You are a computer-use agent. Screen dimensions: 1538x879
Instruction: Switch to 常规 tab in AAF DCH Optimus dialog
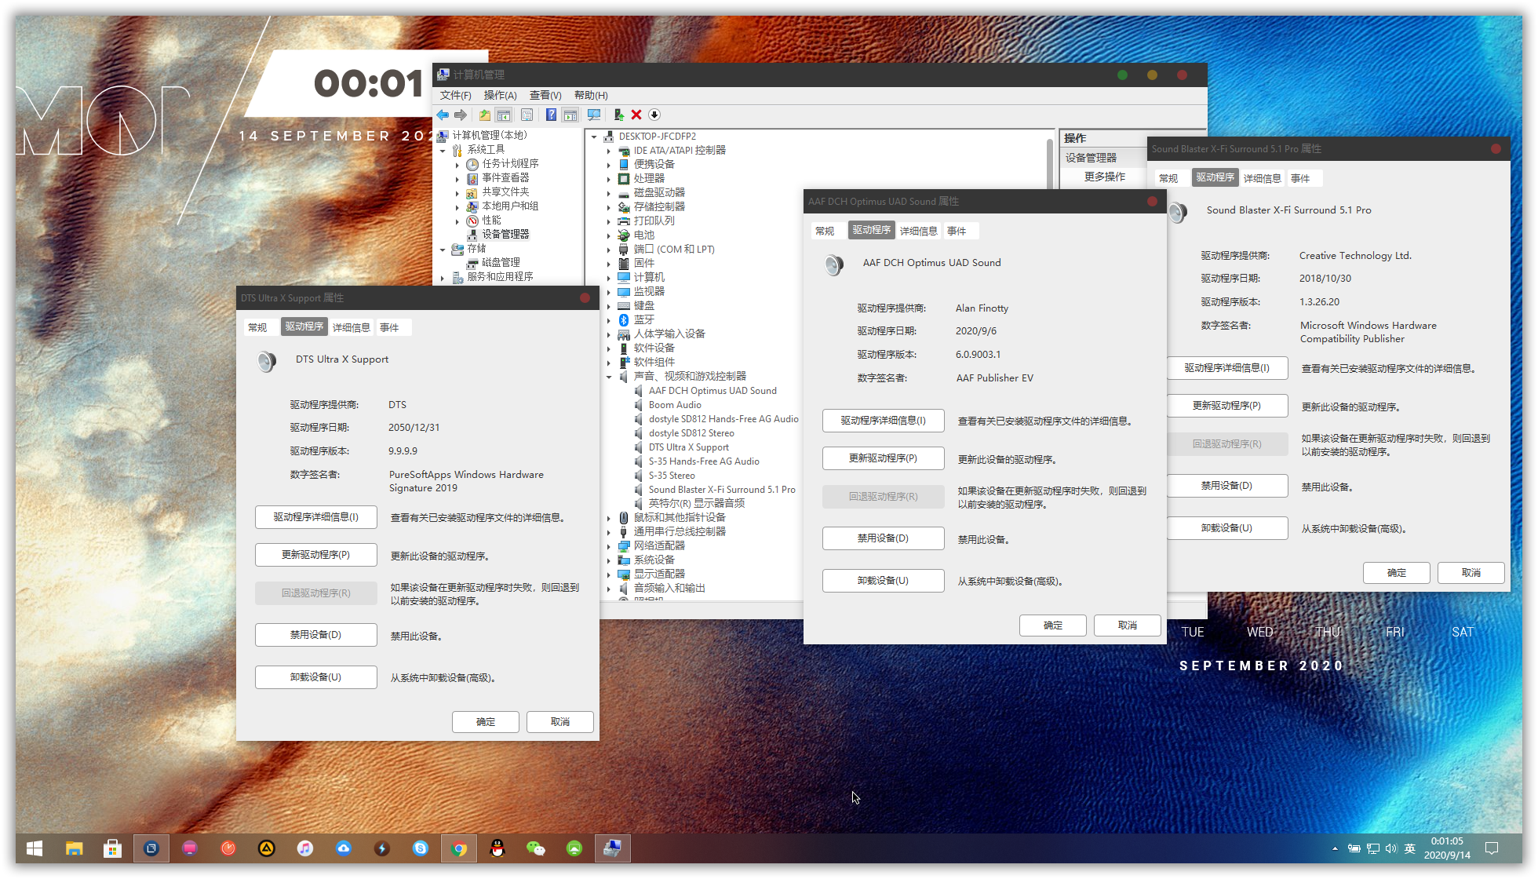825,231
